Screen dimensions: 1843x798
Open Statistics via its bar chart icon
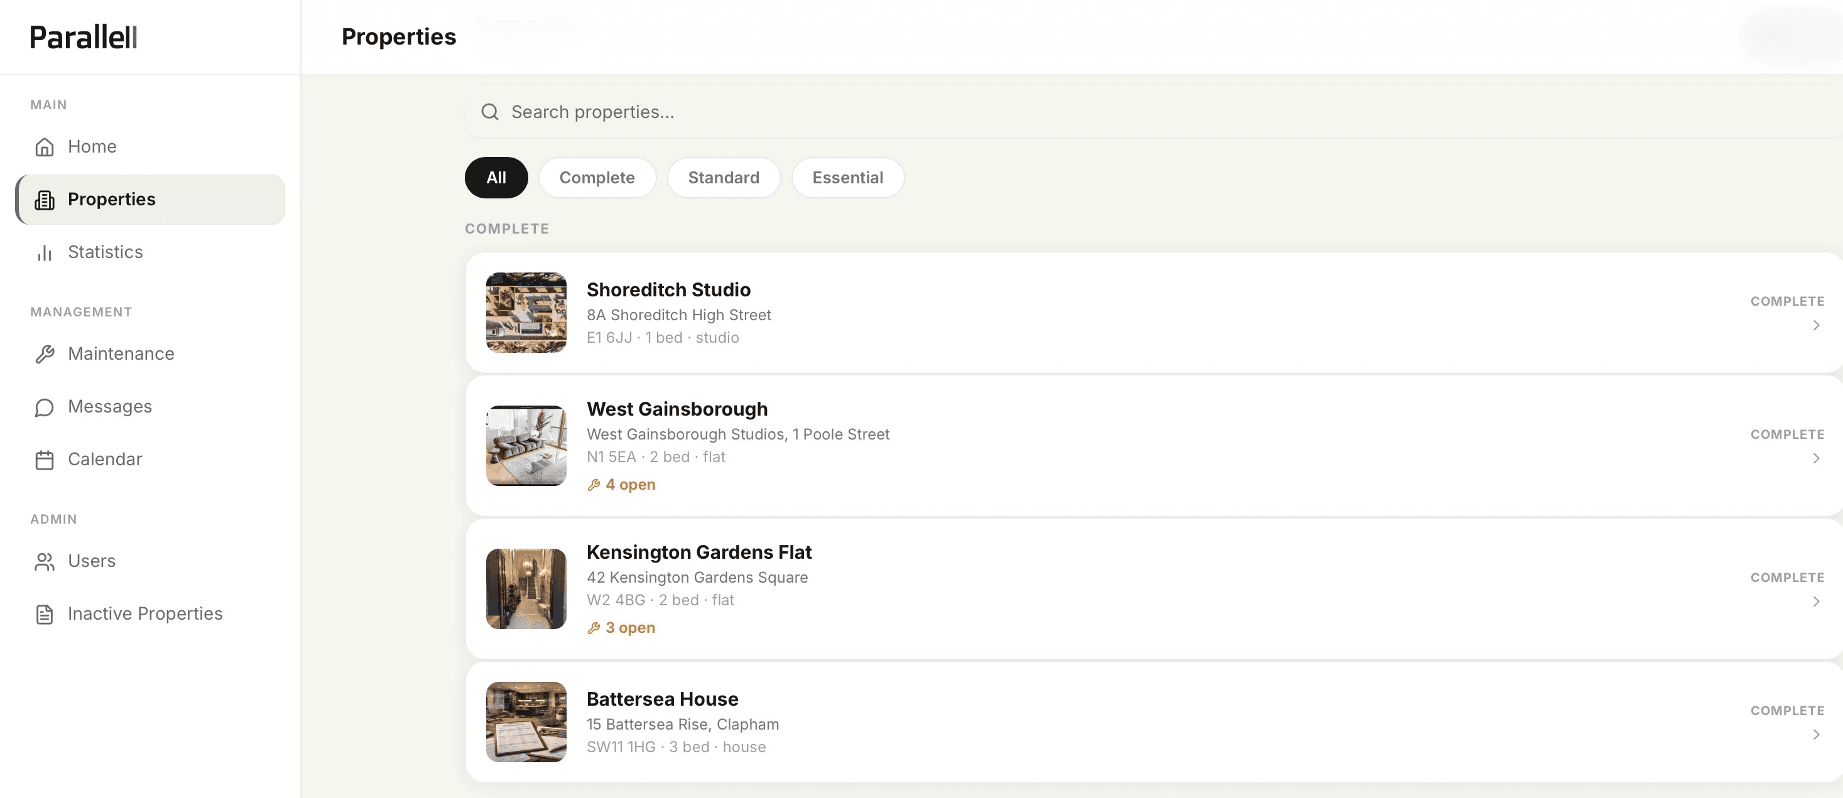45,252
